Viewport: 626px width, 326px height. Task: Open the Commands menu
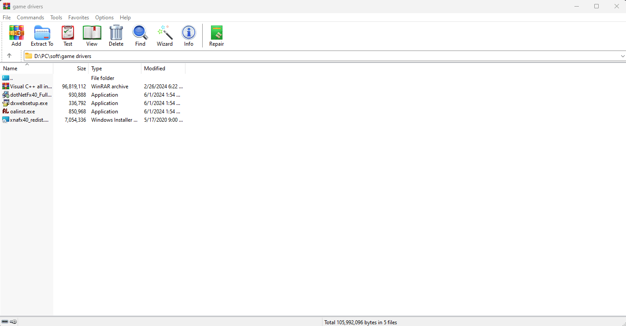tap(30, 17)
